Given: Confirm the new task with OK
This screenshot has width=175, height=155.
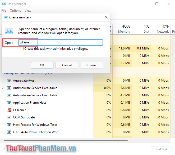Looking at the screenshot, I should point(42,65).
